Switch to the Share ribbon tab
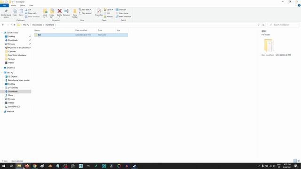301x169 pixels. 23,6
